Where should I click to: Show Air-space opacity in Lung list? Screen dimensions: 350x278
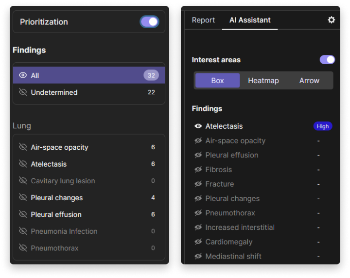coord(22,147)
